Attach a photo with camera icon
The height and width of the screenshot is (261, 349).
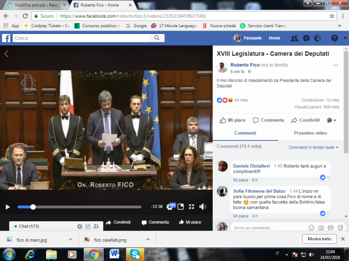click(x=321, y=227)
